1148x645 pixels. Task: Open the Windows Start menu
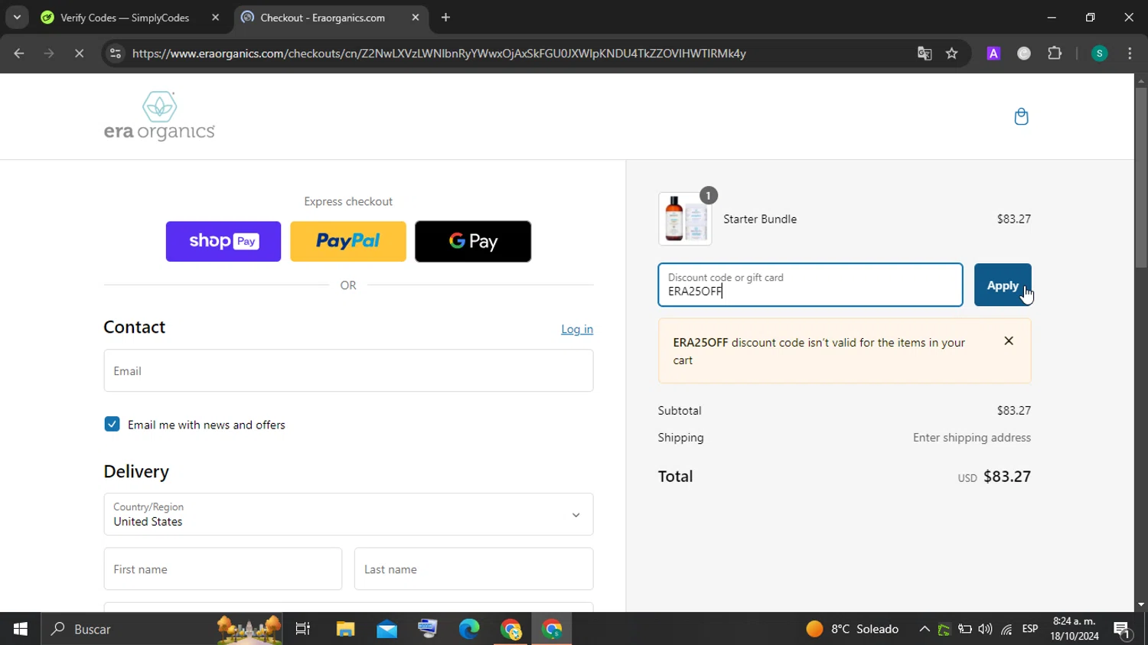[21, 629]
